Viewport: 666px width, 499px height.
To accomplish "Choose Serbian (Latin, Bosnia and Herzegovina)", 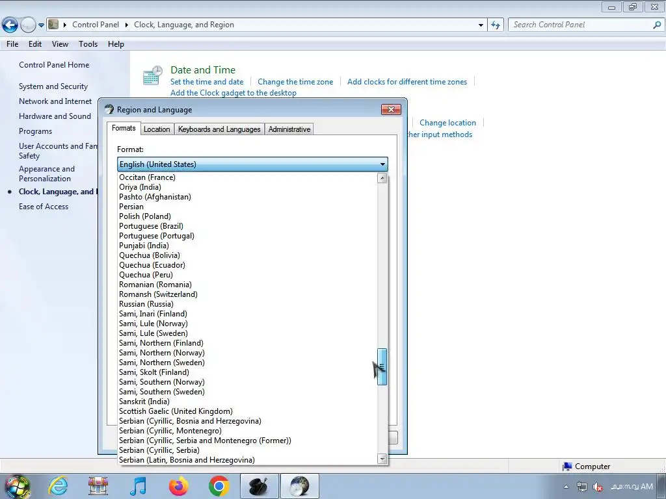I will (x=248, y=461).
